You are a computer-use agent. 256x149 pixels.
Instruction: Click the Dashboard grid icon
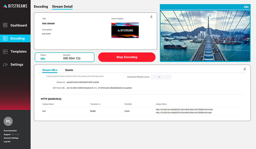[x=5, y=25]
